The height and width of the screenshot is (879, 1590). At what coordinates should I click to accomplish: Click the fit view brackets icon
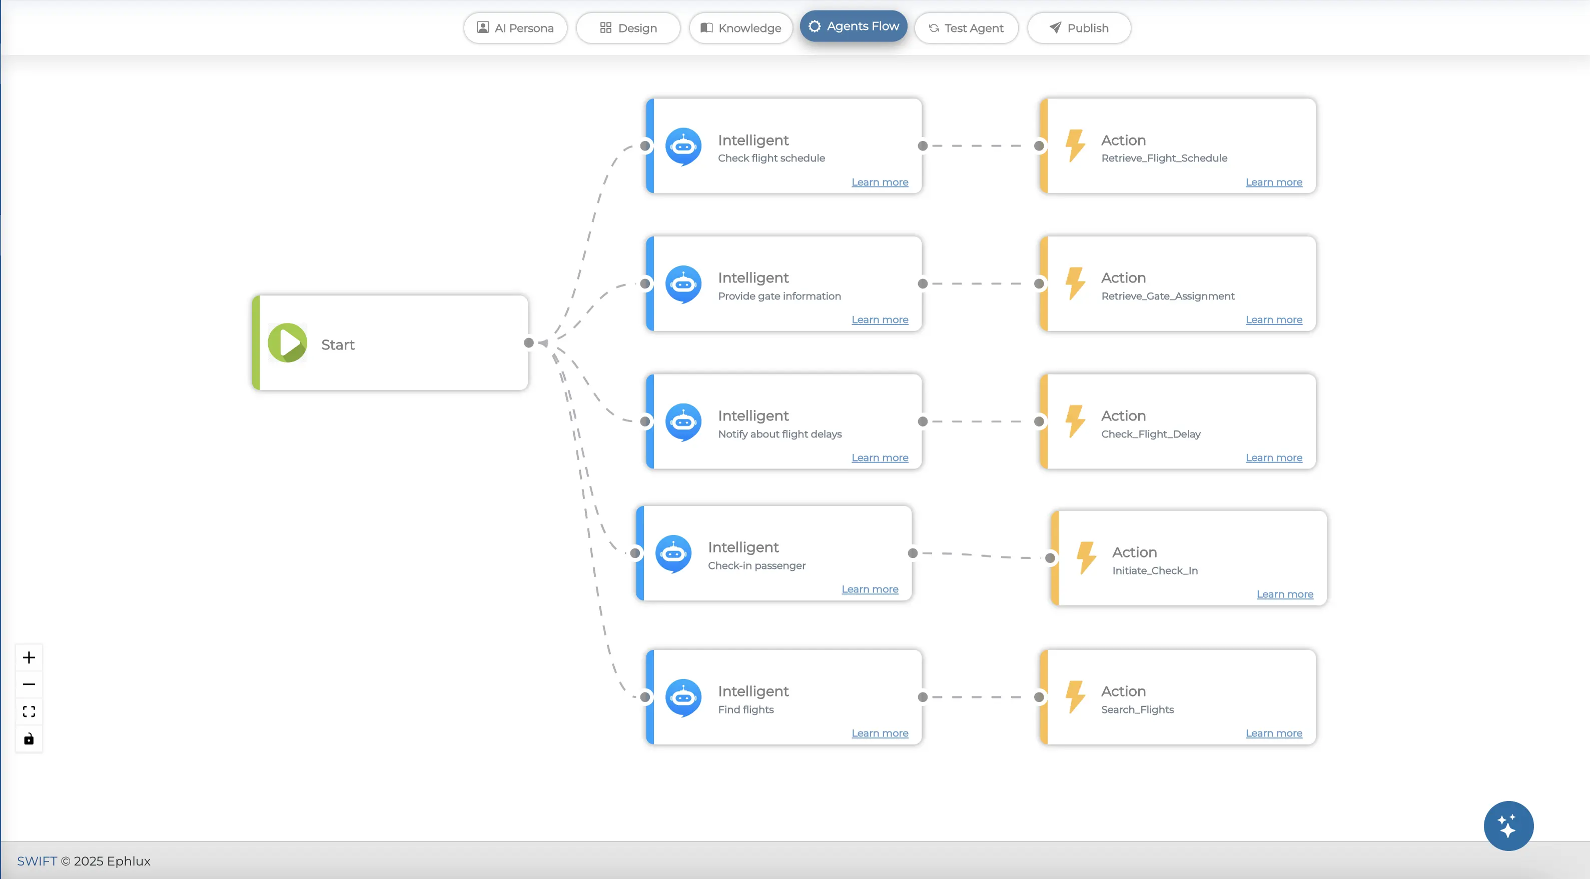coord(29,712)
